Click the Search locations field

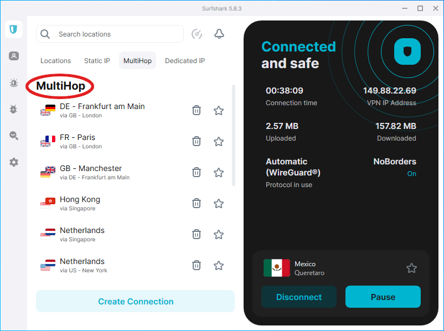[x=110, y=34]
